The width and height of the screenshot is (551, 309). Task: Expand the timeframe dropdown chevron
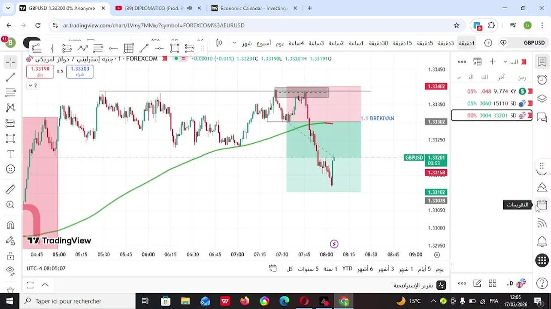pyautogui.click(x=234, y=43)
